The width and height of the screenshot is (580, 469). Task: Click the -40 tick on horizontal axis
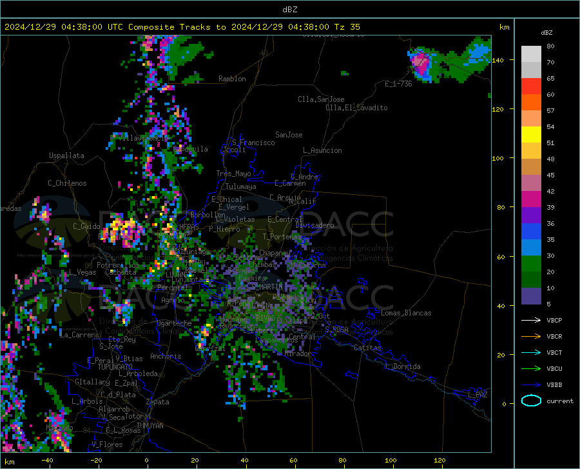47,461
